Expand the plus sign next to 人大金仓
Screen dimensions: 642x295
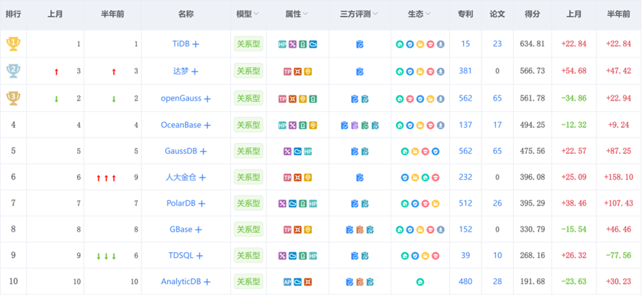(x=202, y=177)
